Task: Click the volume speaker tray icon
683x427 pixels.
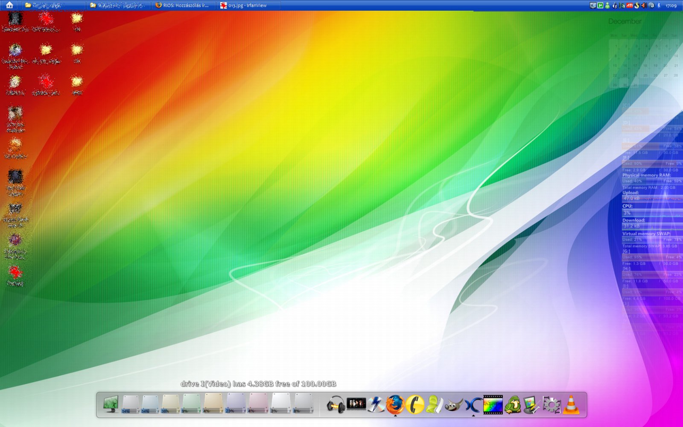Action: pyautogui.click(x=644, y=6)
